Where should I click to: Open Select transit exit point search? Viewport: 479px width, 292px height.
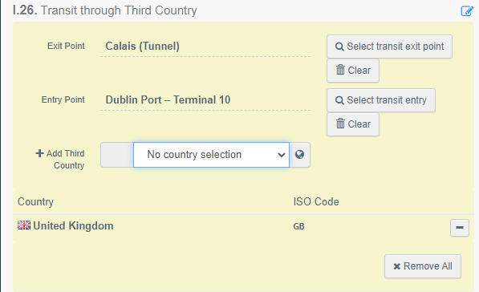[389, 47]
